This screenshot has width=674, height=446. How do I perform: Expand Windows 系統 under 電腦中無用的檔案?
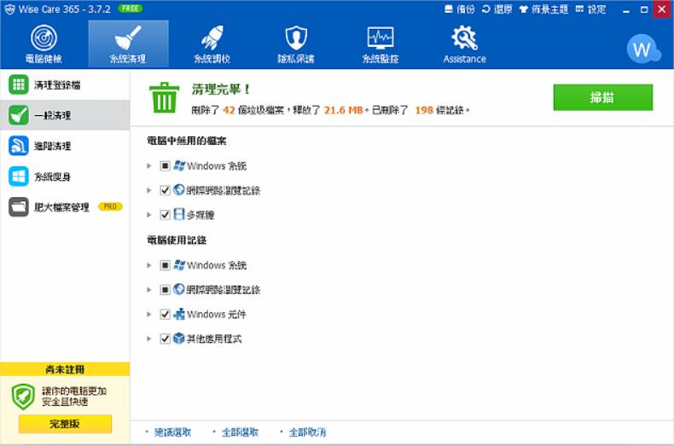149,165
